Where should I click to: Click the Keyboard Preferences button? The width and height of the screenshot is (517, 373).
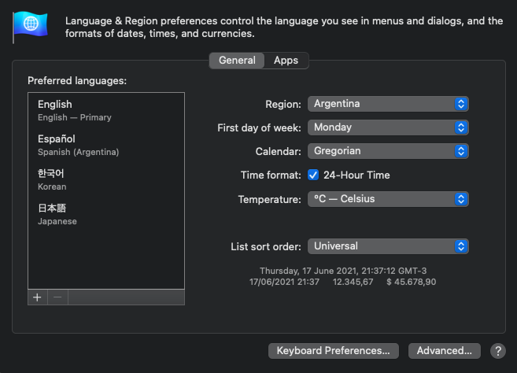[334, 351]
